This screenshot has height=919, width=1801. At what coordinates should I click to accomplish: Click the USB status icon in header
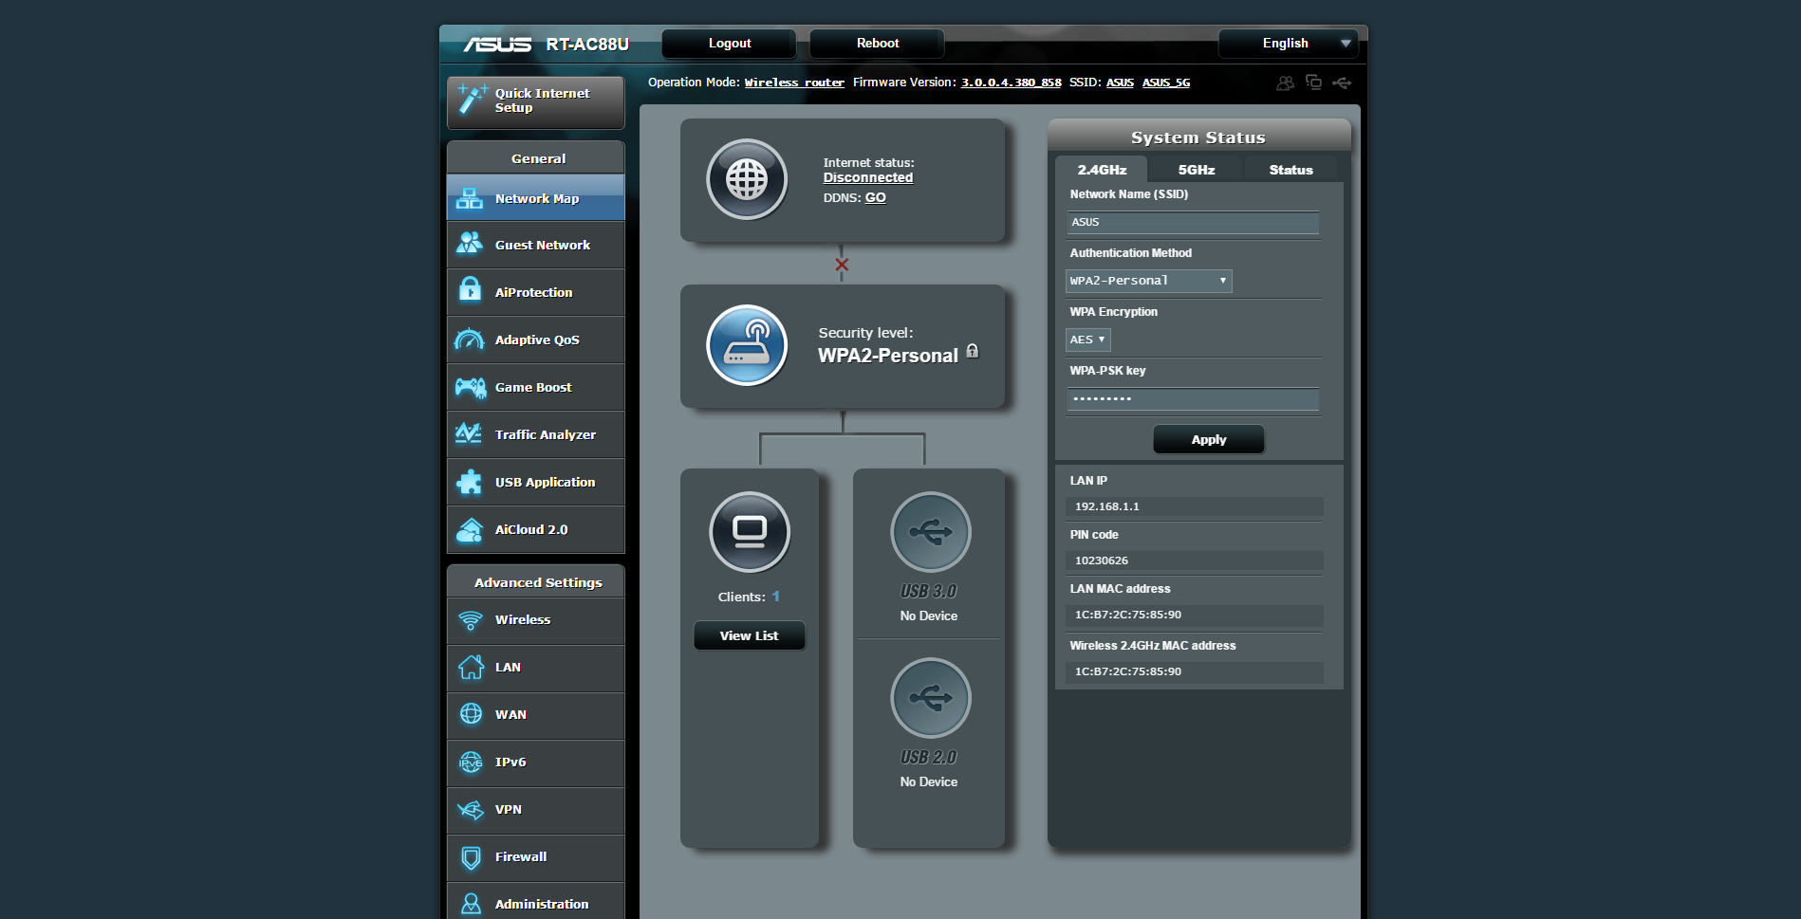[1342, 83]
